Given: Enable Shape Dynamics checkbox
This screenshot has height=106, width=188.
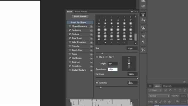Looking at the screenshot, I should [70, 26].
